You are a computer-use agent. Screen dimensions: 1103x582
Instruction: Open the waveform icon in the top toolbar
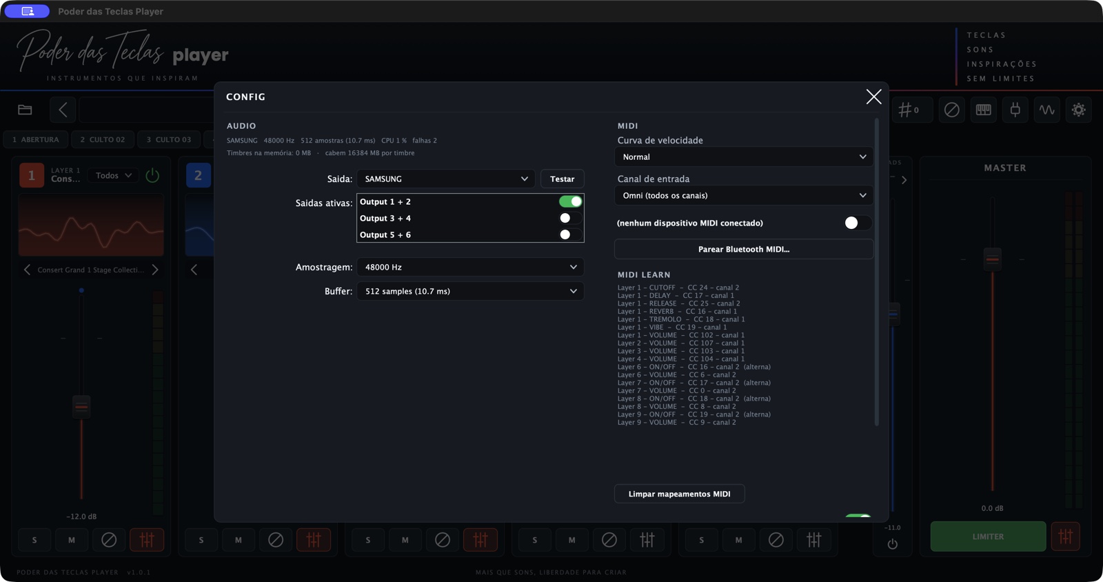1046,110
